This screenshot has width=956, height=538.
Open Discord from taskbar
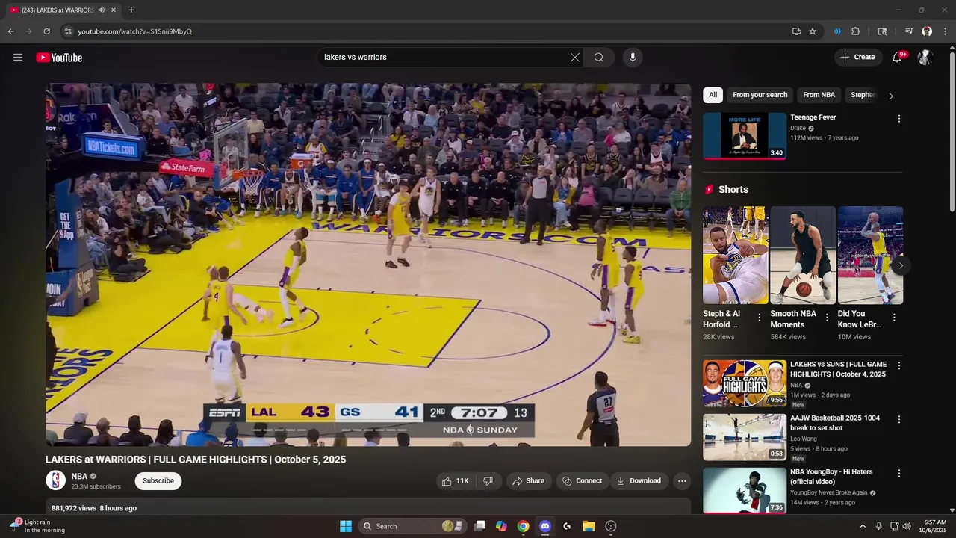(x=545, y=526)
